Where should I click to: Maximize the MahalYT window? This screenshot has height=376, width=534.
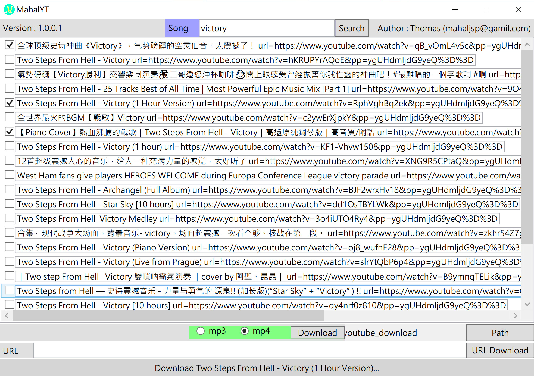click(486, 10)
